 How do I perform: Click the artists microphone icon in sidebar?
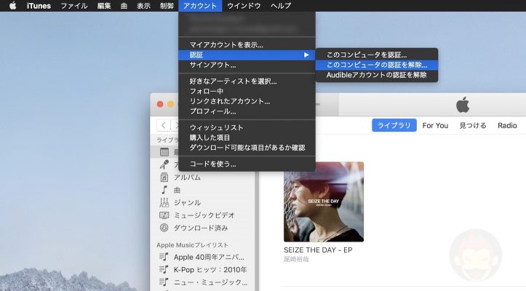click(164, 164)
